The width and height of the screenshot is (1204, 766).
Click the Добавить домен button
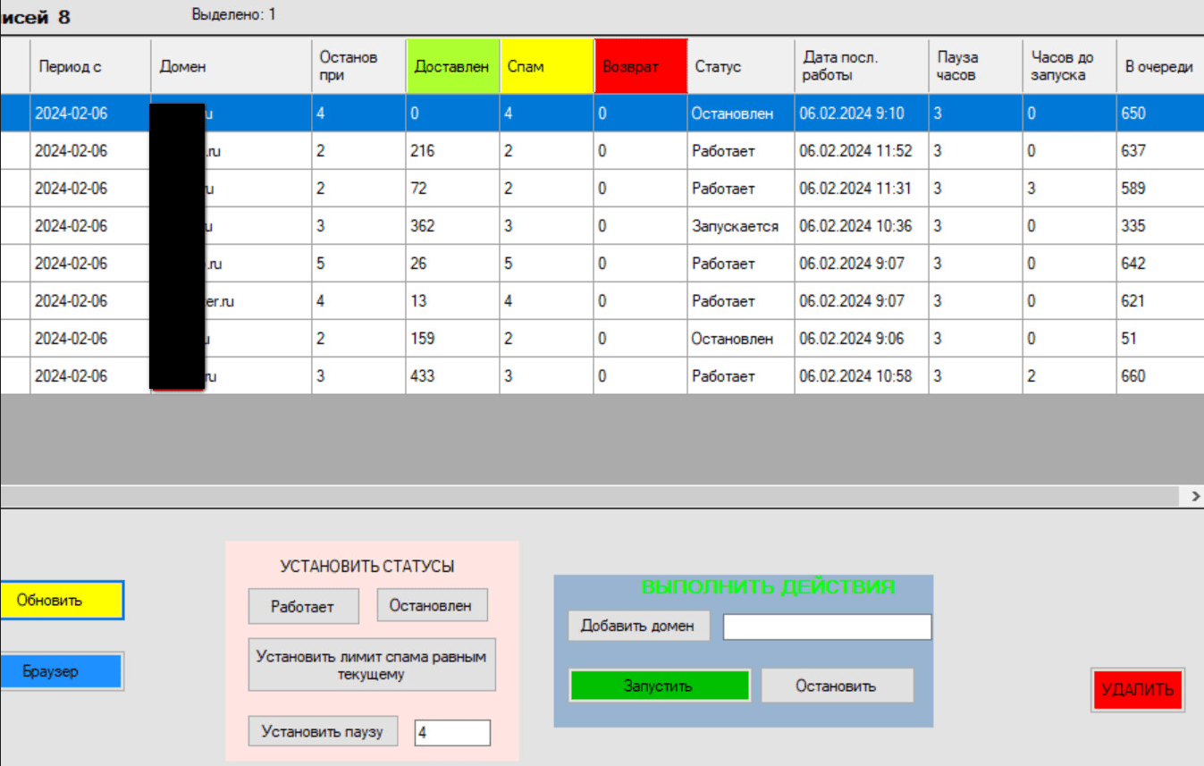638,626
